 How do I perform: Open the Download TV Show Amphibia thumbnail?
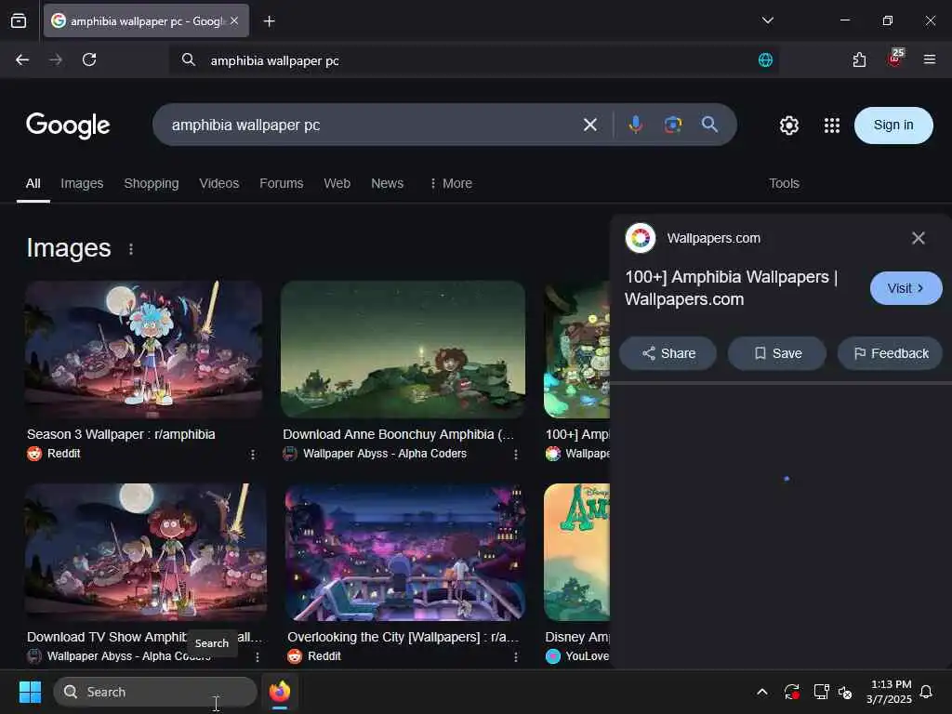click(146, 552)
